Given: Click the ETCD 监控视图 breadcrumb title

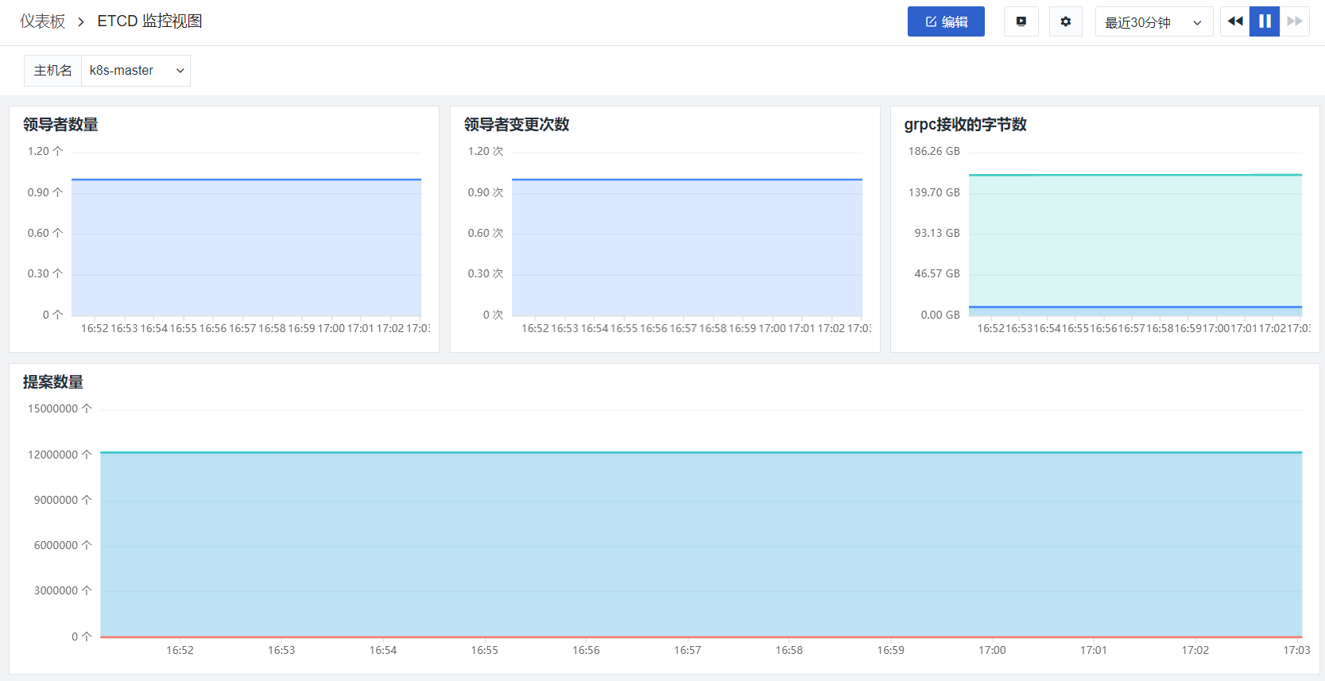Looking at the screenshot, I should tap(149, 21).
